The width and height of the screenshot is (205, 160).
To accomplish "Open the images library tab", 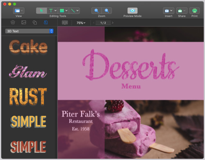I will [24, 23].
